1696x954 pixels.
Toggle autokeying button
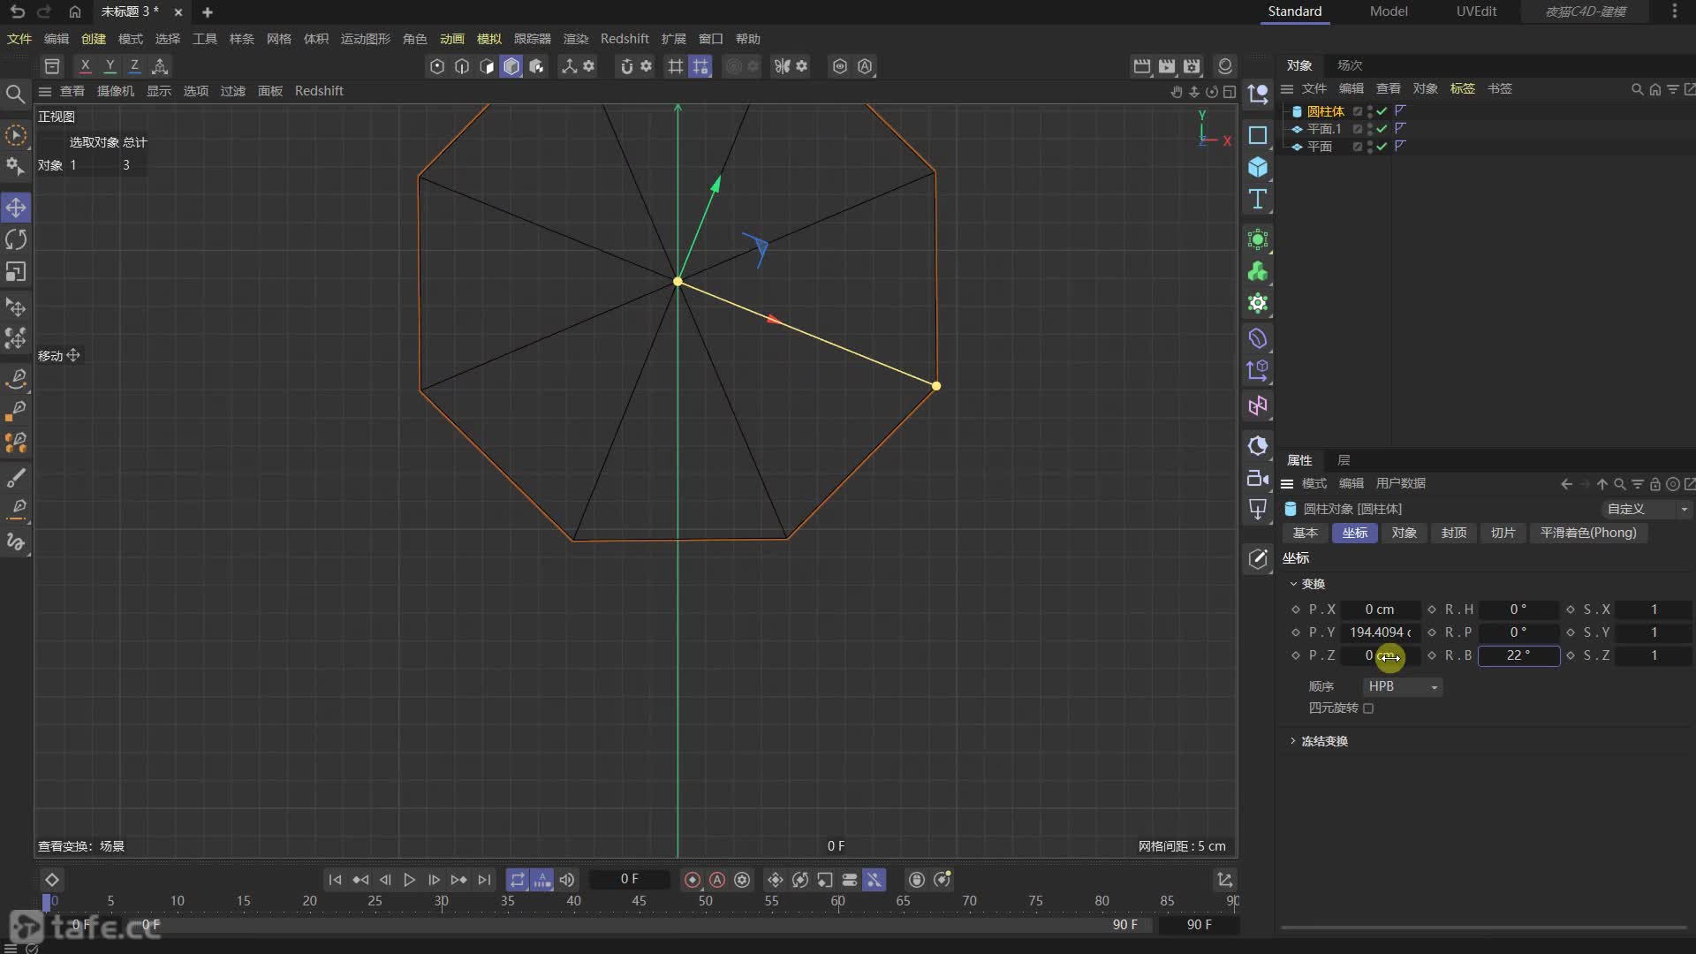point(717,880)
